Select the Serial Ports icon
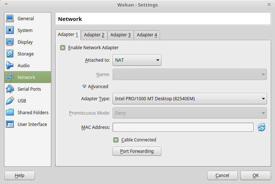Image resolution: width=275 pixels, height=184 pixels. click(x=10, y=89)
